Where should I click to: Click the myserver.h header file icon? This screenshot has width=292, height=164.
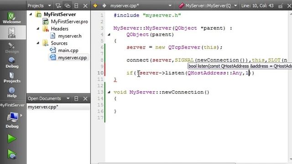53,36
